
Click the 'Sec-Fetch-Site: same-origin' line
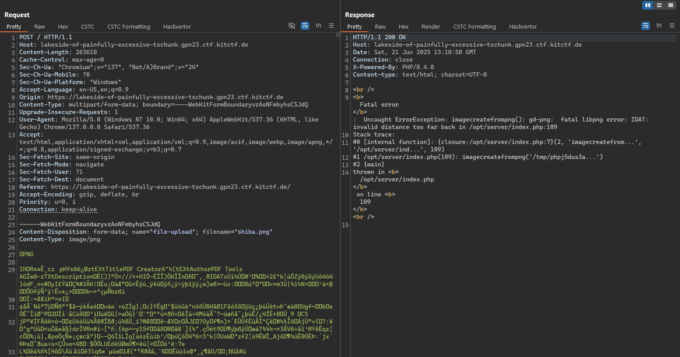67,157
